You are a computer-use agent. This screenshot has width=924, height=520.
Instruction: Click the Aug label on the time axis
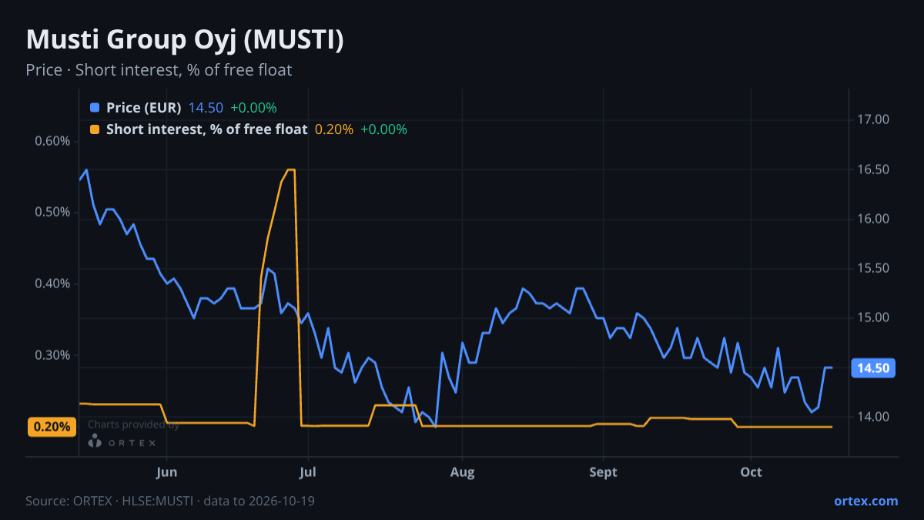coord(462,472)
